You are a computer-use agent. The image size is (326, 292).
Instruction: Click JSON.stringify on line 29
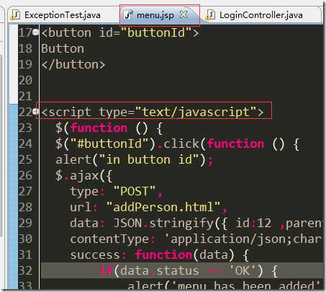163,223
